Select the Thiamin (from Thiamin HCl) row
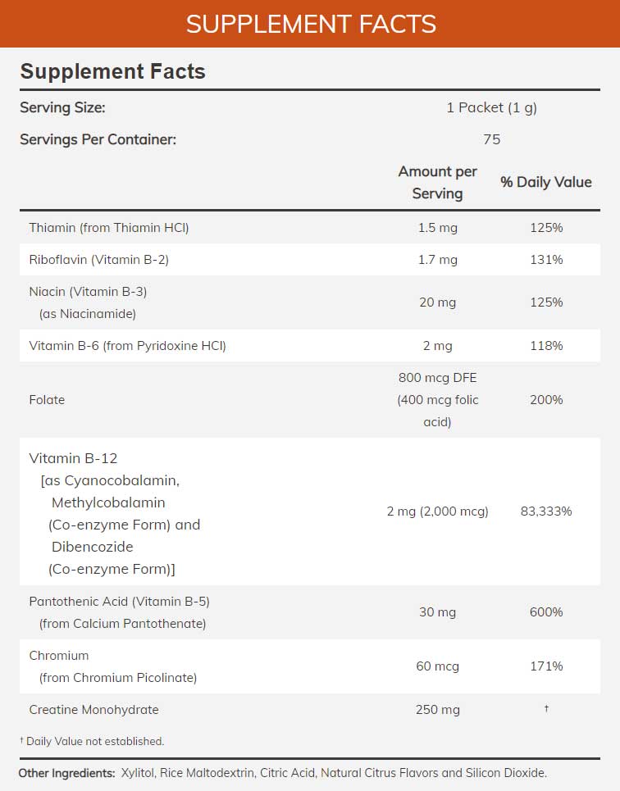 coord(109,228)
